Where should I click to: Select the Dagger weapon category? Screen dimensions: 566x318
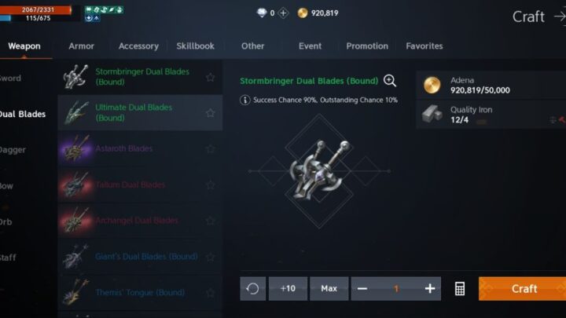tap(13, 150)
